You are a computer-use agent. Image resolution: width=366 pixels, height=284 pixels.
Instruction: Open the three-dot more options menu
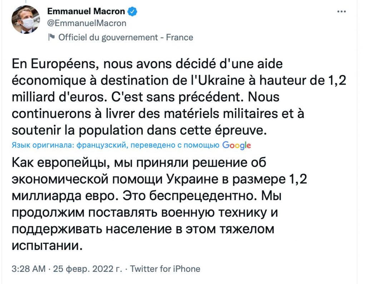pos(341,11)
